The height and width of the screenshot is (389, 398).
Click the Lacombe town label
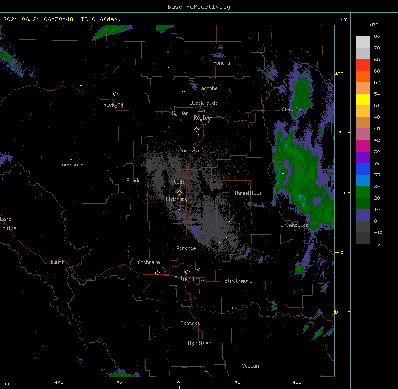[208, 88]
